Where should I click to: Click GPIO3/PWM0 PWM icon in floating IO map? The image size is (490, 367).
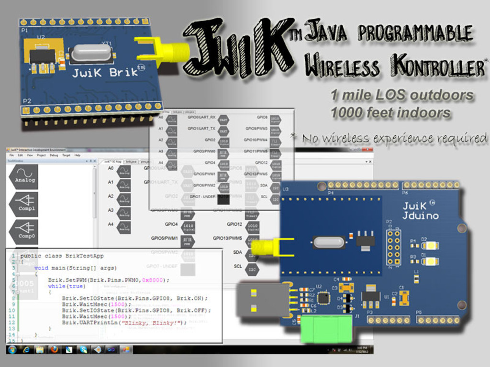223,154
